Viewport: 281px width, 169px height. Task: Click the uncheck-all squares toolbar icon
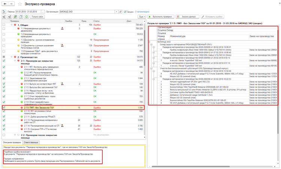[21, 17]
